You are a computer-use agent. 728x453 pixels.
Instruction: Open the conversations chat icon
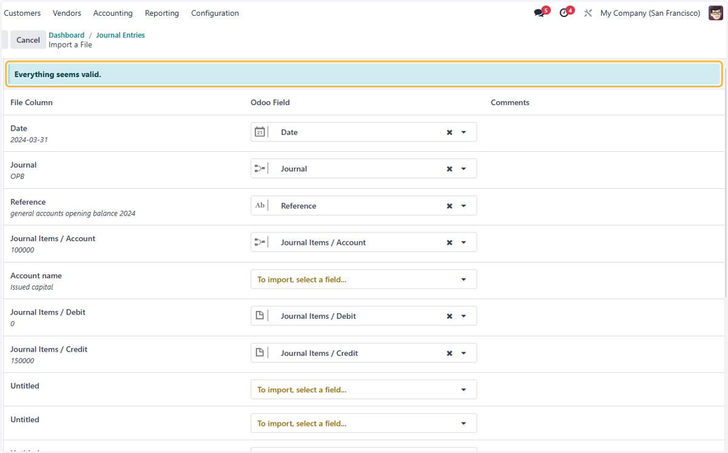coord(539,13)
